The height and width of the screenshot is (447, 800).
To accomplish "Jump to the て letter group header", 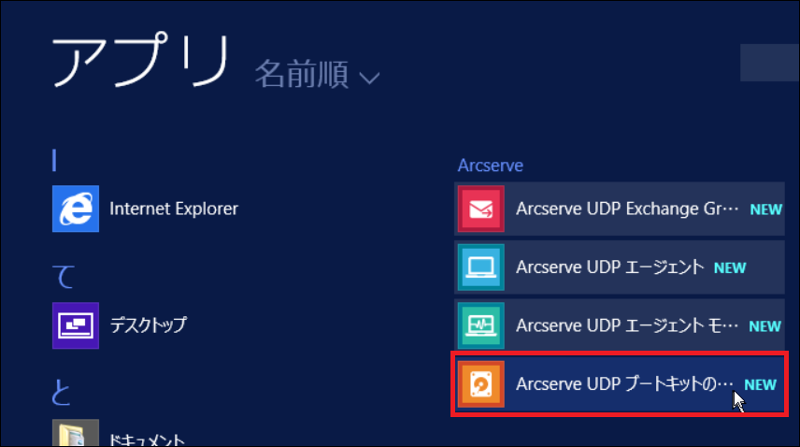I will (x=64, y=277).
